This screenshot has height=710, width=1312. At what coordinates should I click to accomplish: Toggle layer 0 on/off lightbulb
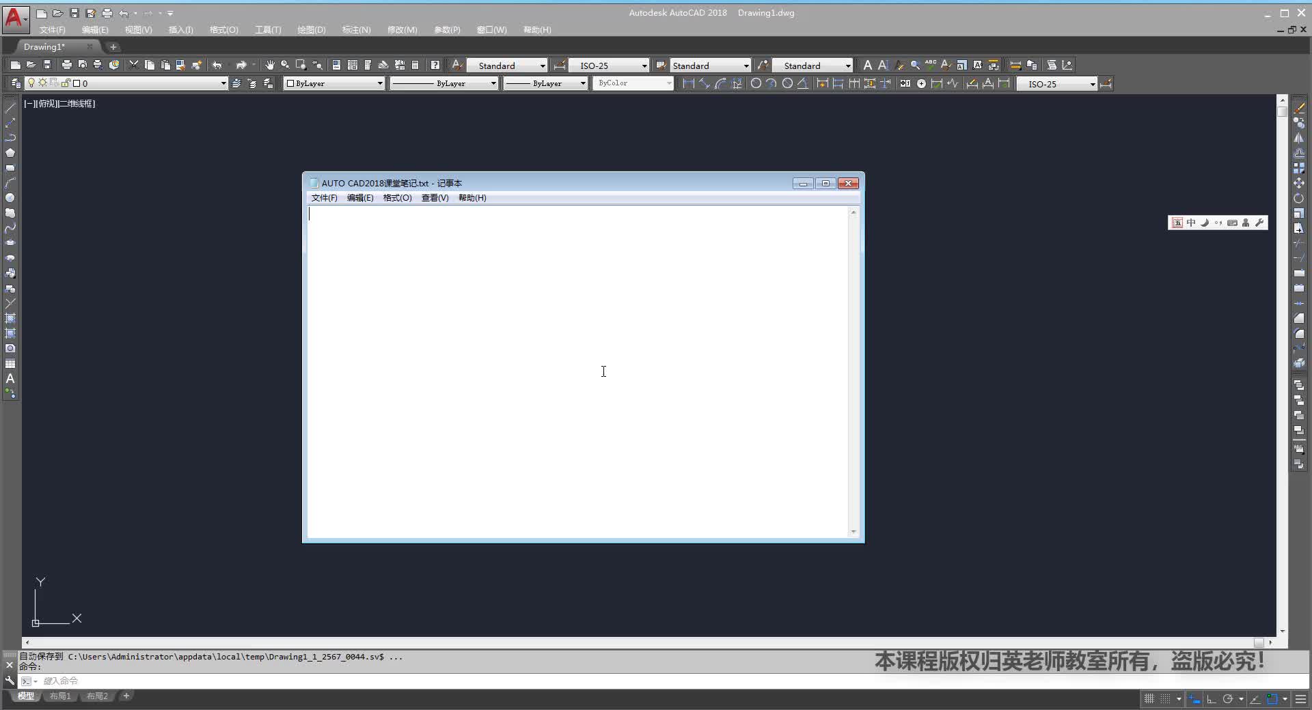click(x=31, y=83)
